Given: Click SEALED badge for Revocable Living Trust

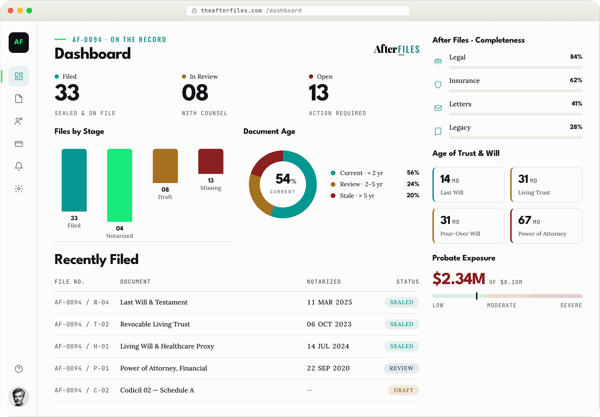Looking at the screenshot, I should [402, 324].
